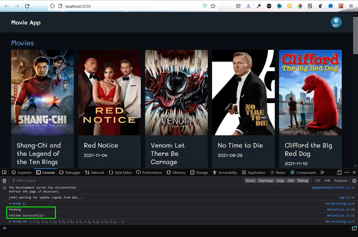The width and height of the screenshot is (358, 237).
Task: Open movieSlice.js:23 source link
Action: point(341,216)
